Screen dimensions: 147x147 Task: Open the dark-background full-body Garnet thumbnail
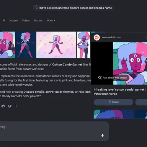[x=26, y=45]
